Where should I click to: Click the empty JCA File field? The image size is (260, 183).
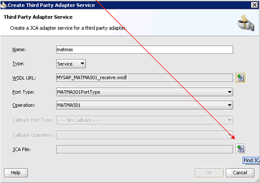click(145, 149)
